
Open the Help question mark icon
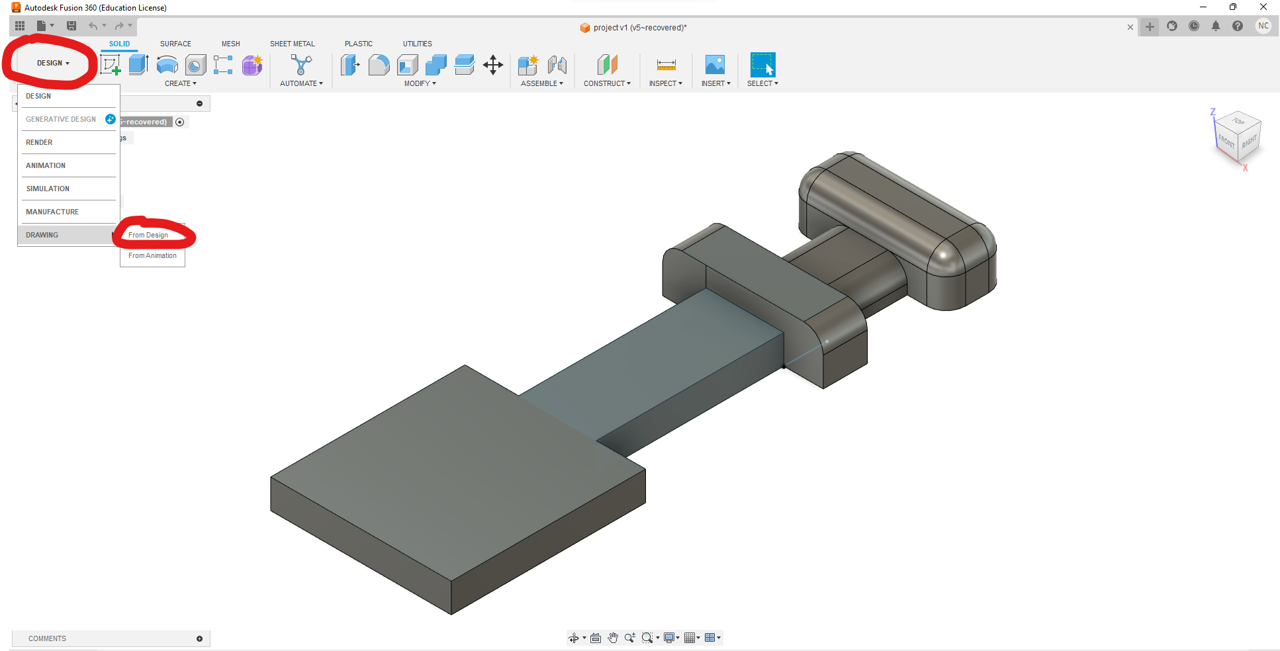[x=1238, y=26]
